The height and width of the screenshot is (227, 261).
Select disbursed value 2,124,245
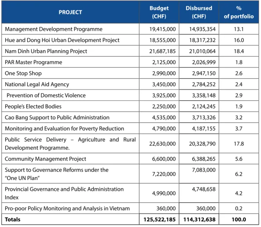[204, 106]
